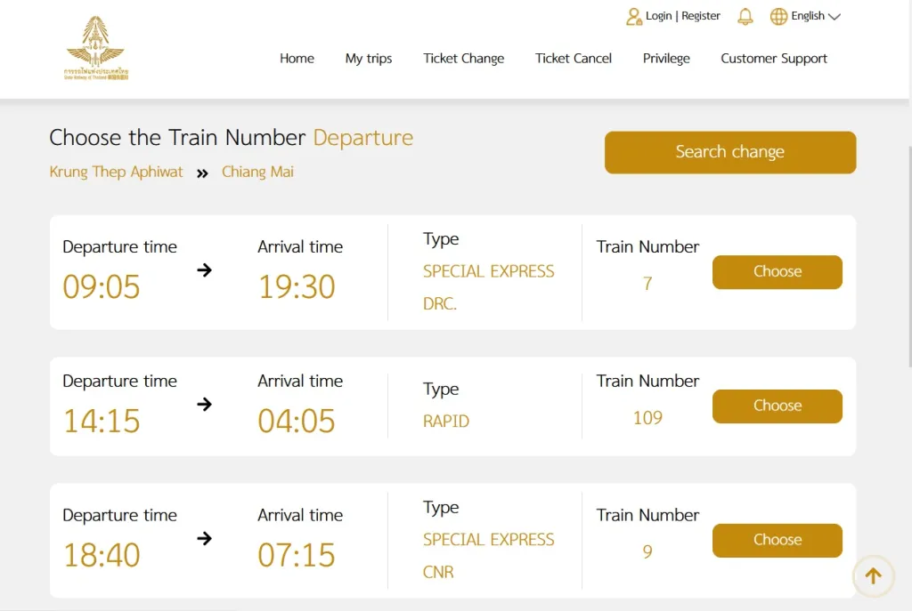
Task: Click the globe language icon
Action: pos(778,16)
